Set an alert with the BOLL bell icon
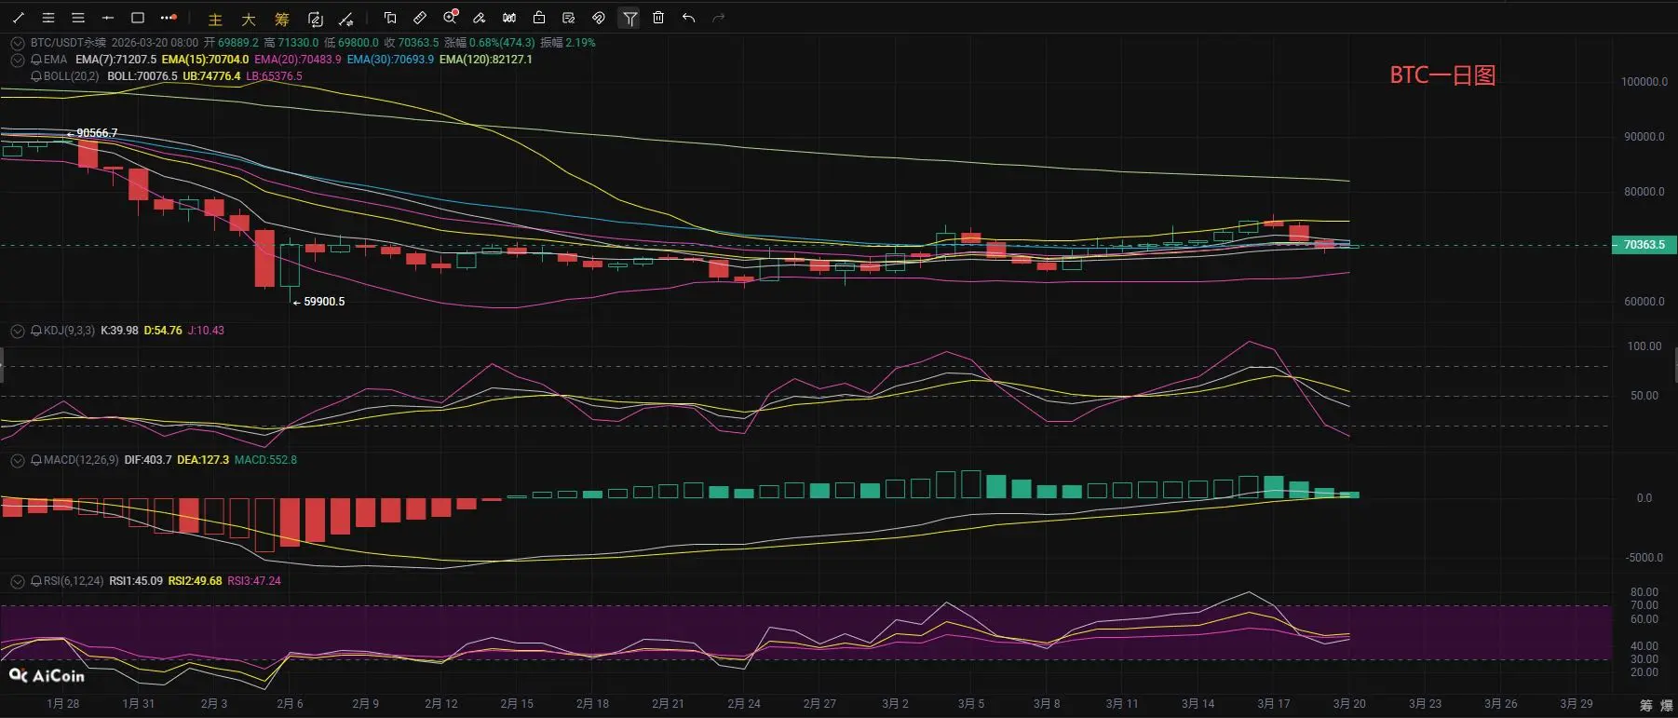 point(36,76)
